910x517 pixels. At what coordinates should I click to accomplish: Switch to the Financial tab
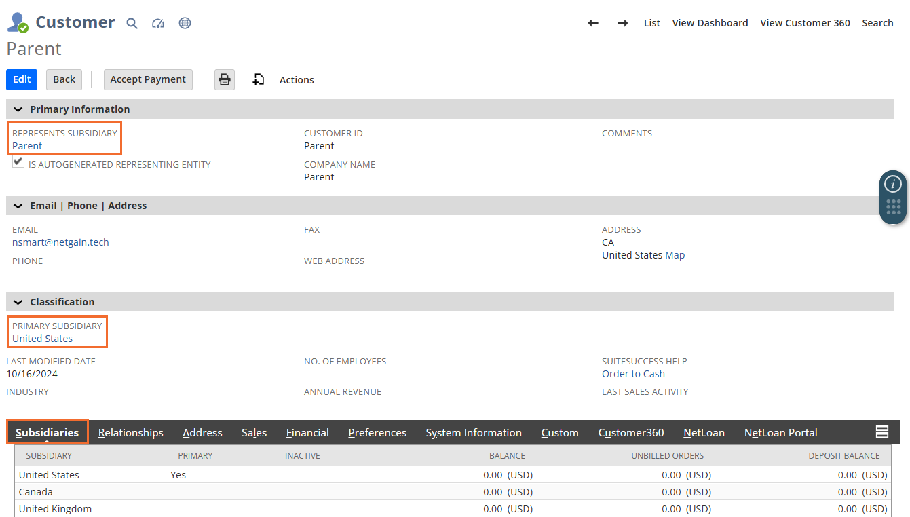(307, 433)
